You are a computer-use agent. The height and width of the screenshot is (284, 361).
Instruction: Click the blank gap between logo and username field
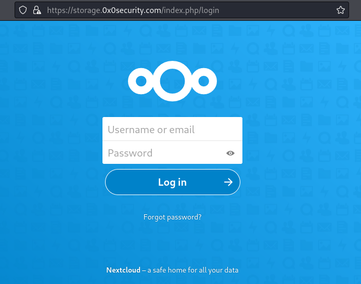[172, 110]
